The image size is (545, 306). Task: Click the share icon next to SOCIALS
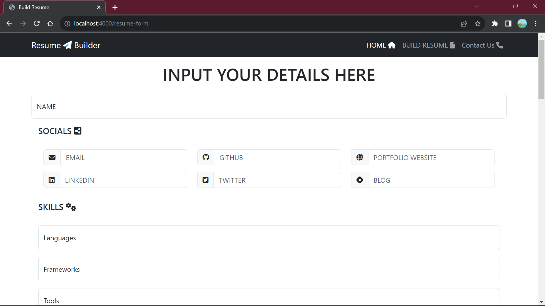click(x=77, y=131)
